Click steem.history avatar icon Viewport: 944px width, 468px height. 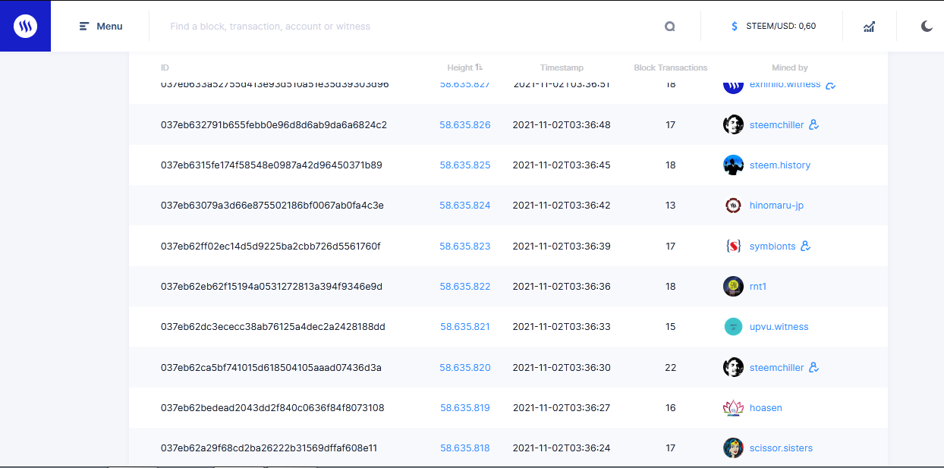click(733, 165)
